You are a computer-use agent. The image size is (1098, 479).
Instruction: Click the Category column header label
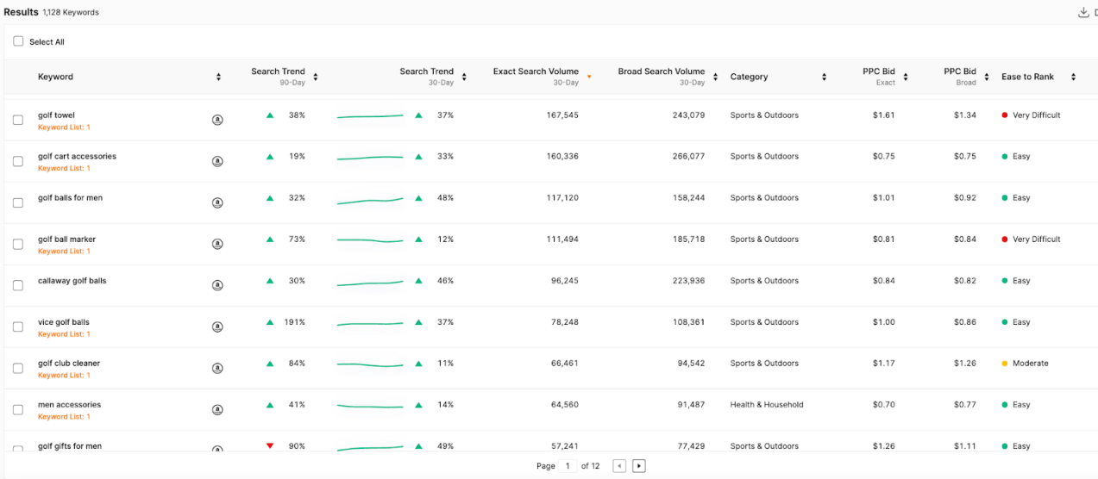(x=749, y=77)
